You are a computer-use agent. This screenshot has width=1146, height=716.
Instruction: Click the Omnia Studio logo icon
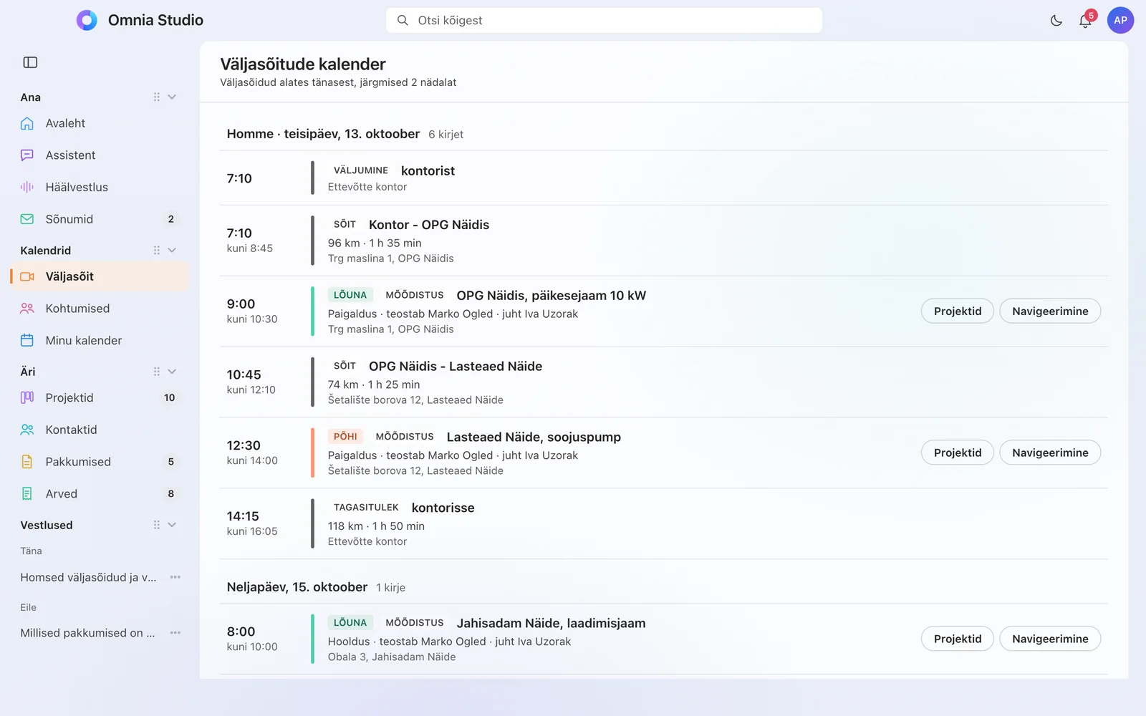(x=87, y=20)
